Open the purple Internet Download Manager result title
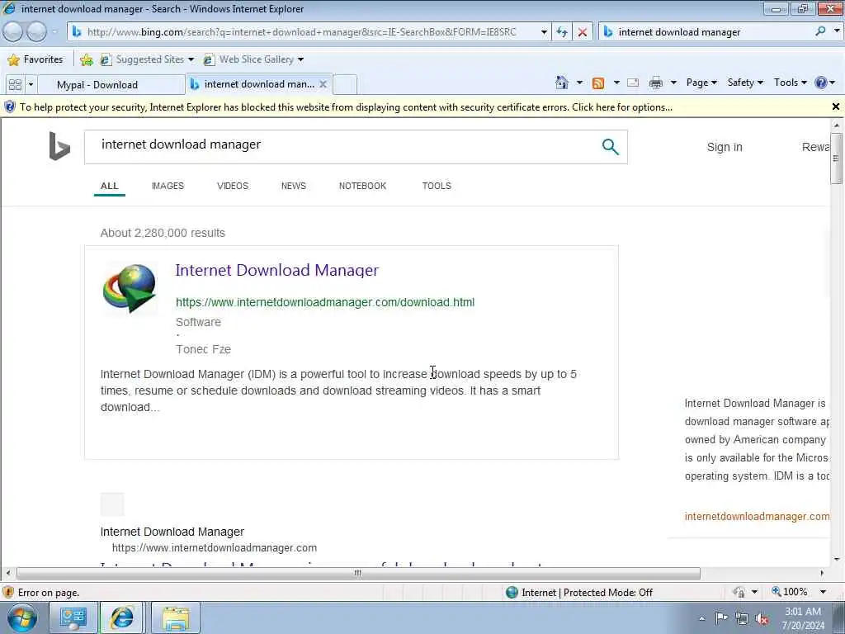 point(277,270)
